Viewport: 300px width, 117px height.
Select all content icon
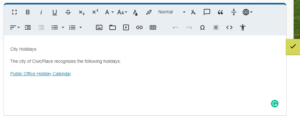216,28
